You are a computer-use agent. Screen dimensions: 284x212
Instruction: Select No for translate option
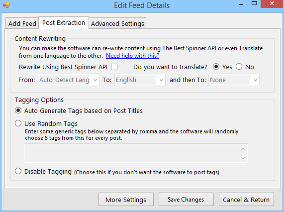[239, 67]
